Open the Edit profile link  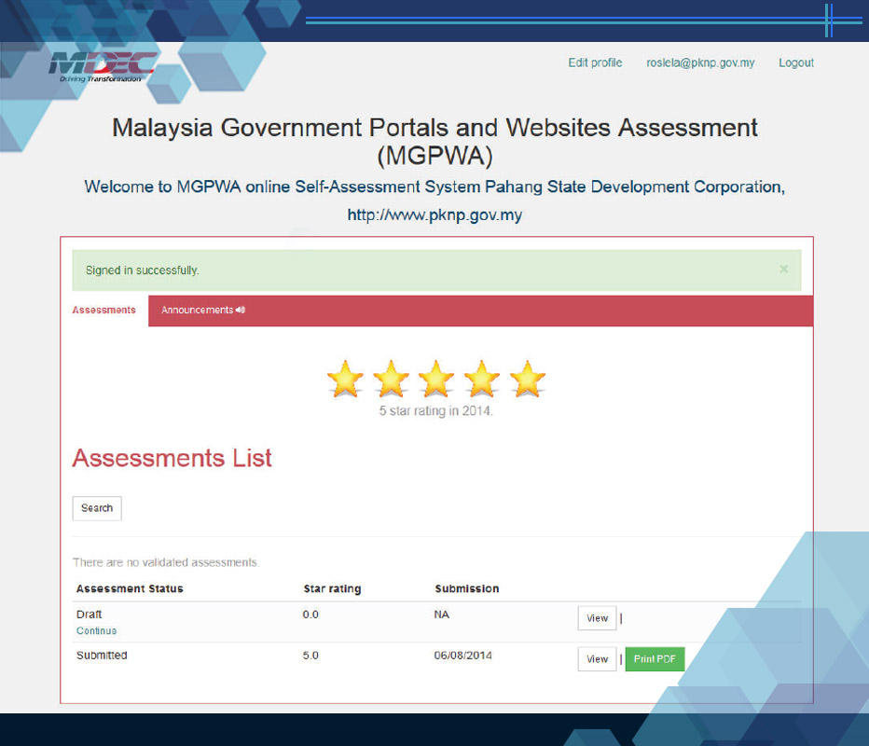click(595, 63)
